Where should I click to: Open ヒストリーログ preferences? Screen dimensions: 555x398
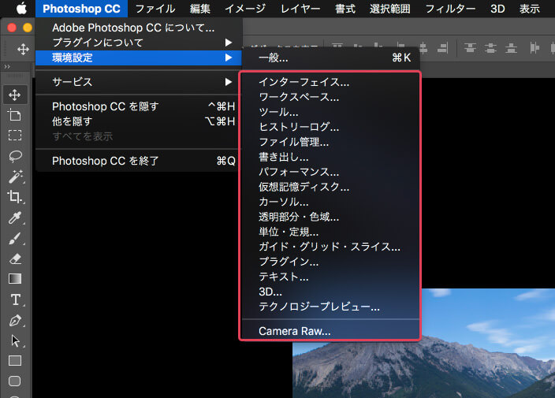click(331, 127)
